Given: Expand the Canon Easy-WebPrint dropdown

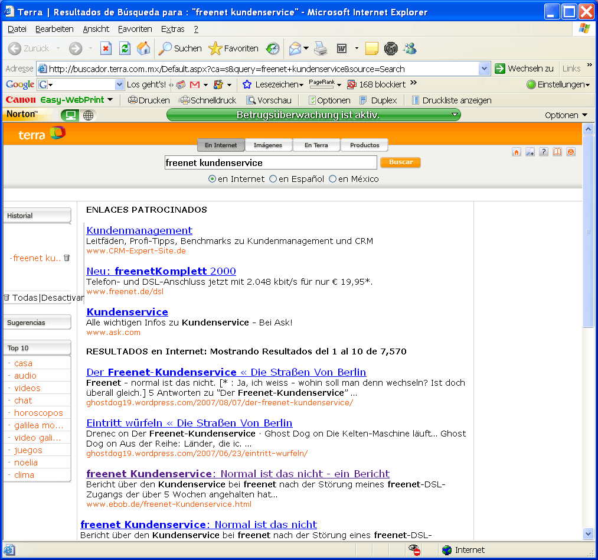Looking at the screenshot, I should [110, 100].
